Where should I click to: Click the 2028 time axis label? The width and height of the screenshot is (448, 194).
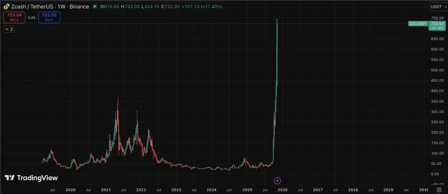pos(353,190)
